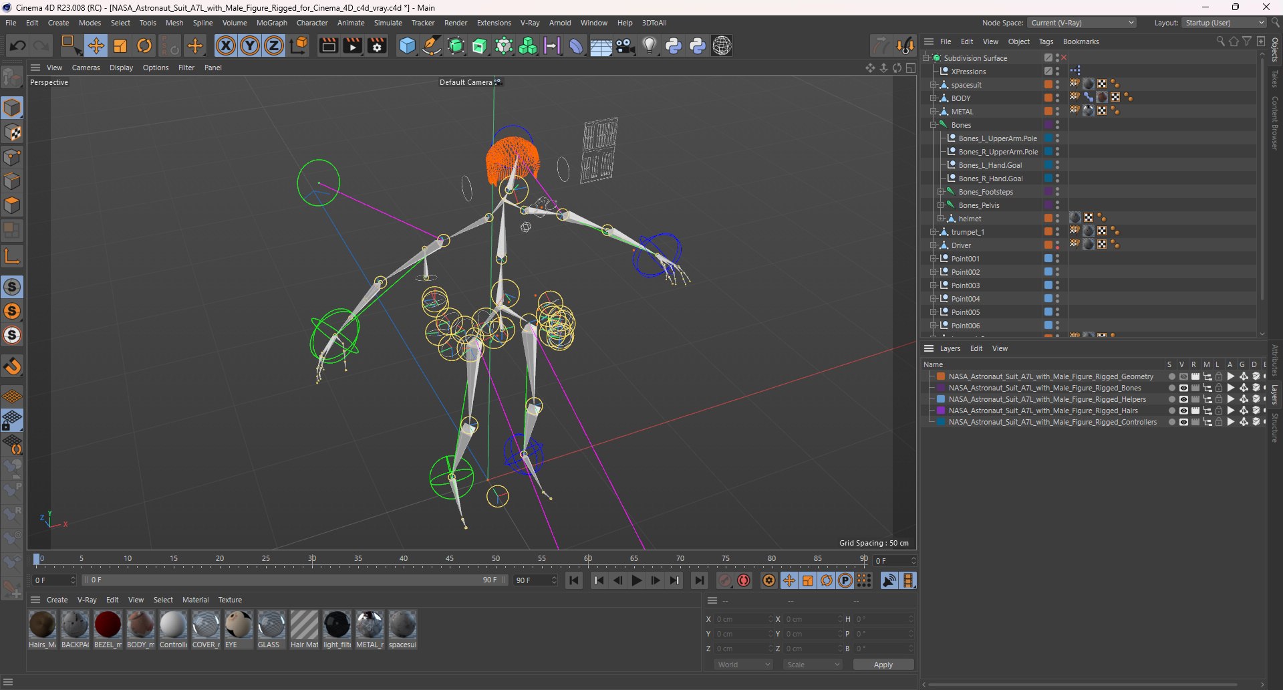Click the orange Rigged_Geometry layer color swatch

941,376
